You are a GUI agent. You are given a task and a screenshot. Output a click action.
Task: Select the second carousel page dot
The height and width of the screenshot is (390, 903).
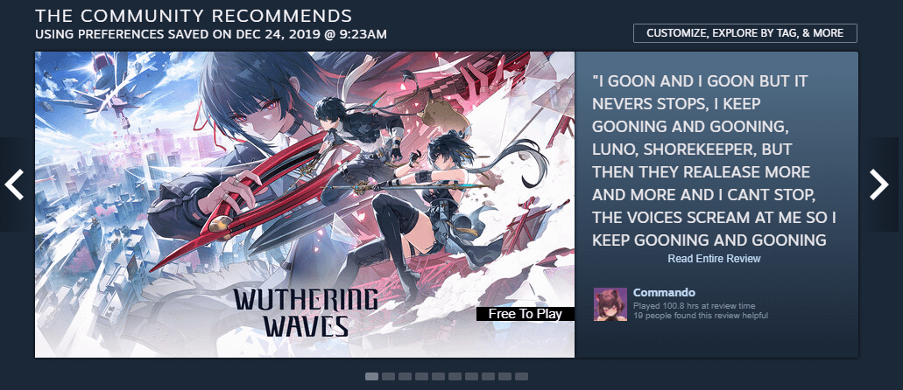[x=388, y=377]
